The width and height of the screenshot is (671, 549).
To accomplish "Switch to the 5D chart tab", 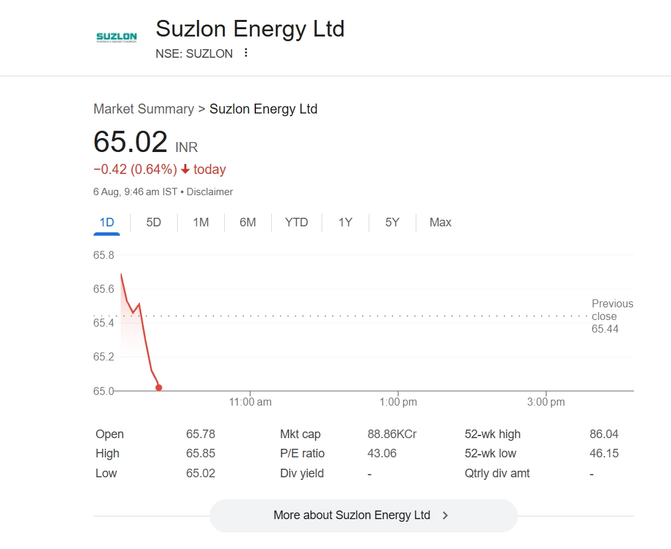I will coord(154,222).
